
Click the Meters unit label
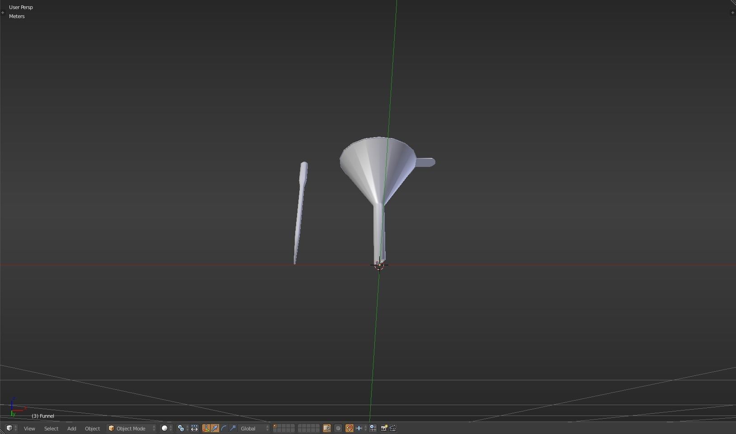pyautogui.click(x=17, y=16)
